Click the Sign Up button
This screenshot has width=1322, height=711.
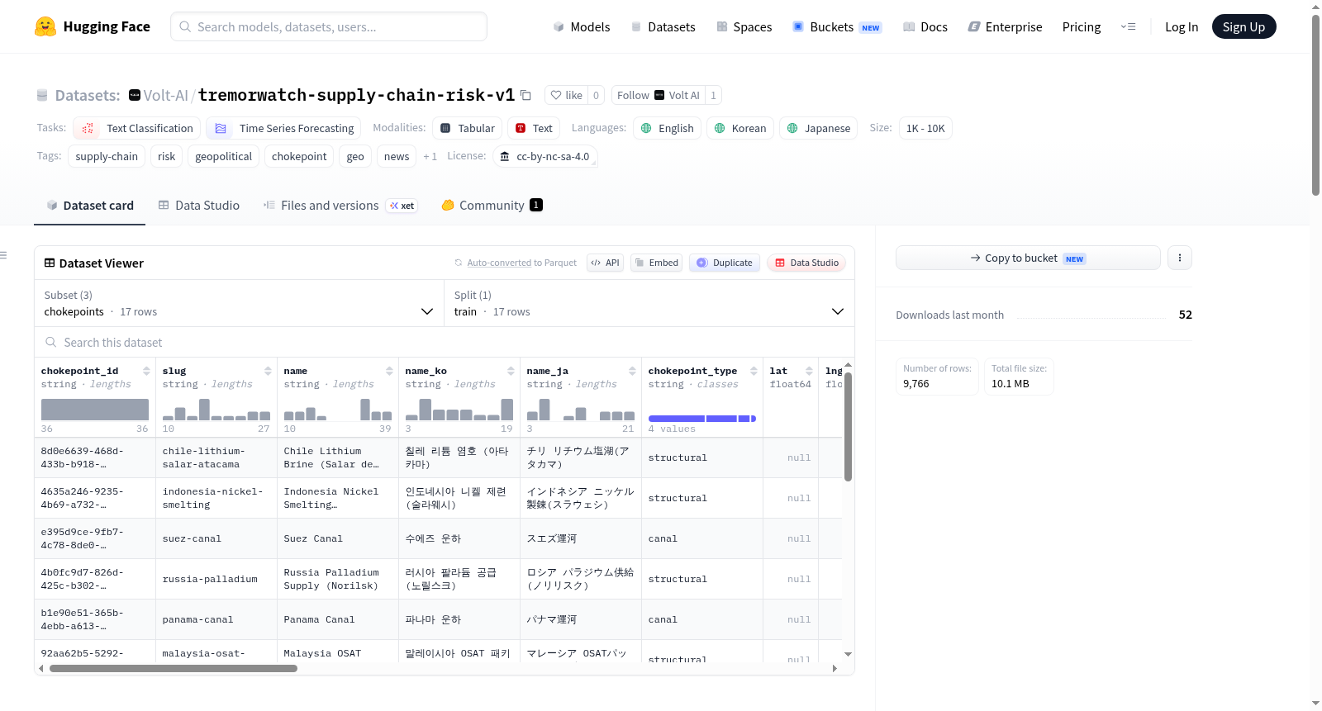pyautogui.click(x=1244, y=26)
